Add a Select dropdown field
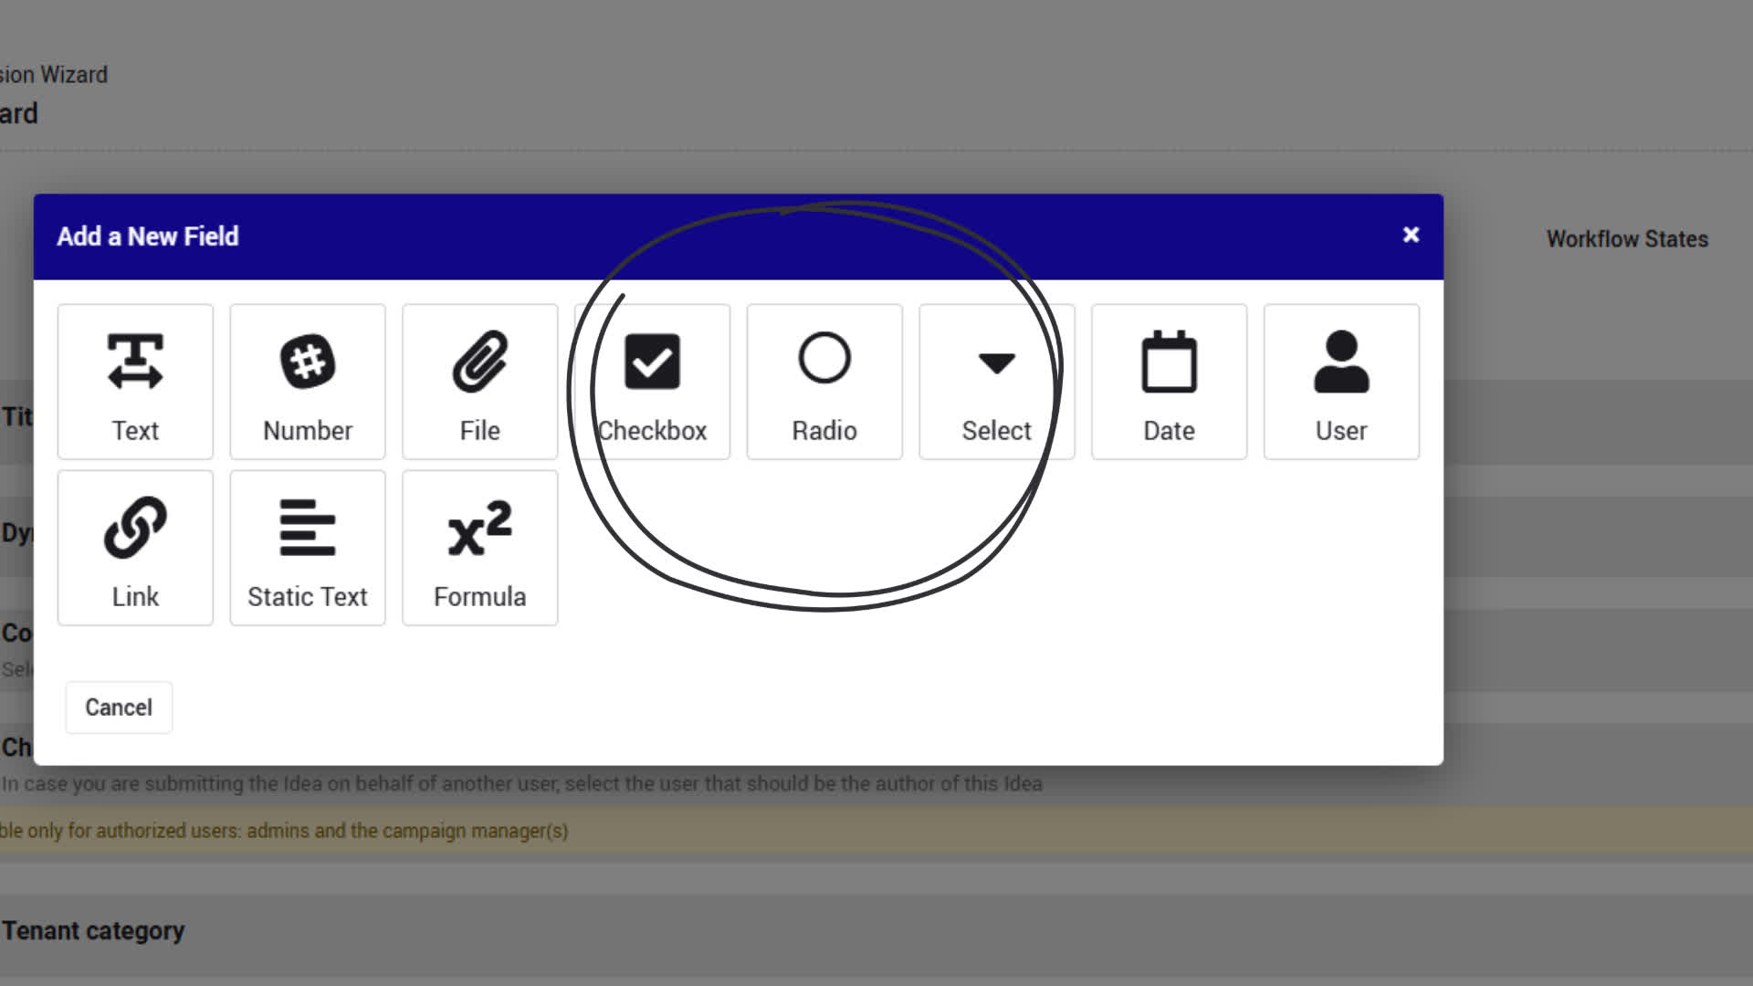The width and height of the screenshot is (1753, 986). pos(996,383)
